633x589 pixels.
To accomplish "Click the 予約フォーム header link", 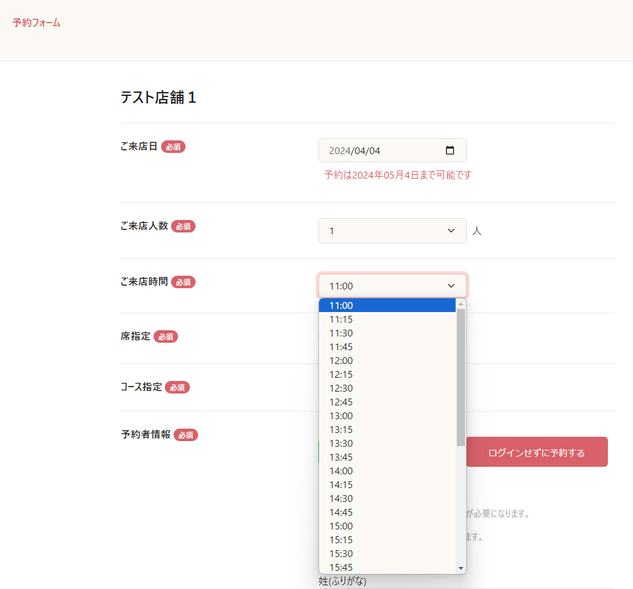I will click(36, 23).
